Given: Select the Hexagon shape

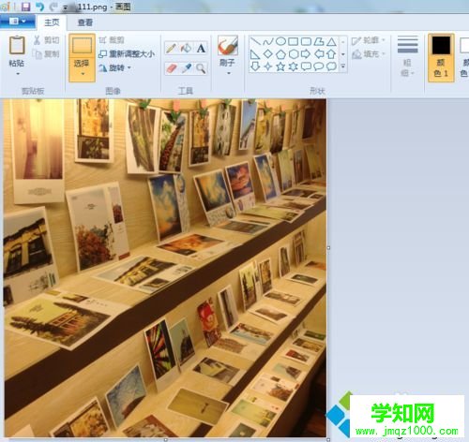Looking at the screenshot, I should coord(293,54).
